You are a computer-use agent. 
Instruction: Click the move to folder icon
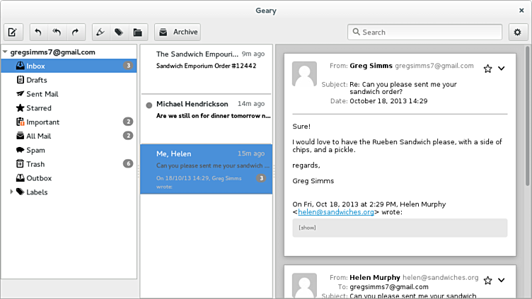(x=137, y=32)
